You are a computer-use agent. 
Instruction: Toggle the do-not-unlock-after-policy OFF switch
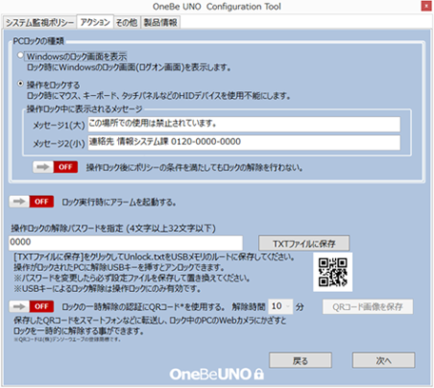click(55, 167)
